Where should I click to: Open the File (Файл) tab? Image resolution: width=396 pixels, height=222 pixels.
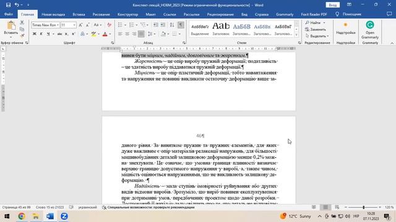9,14
